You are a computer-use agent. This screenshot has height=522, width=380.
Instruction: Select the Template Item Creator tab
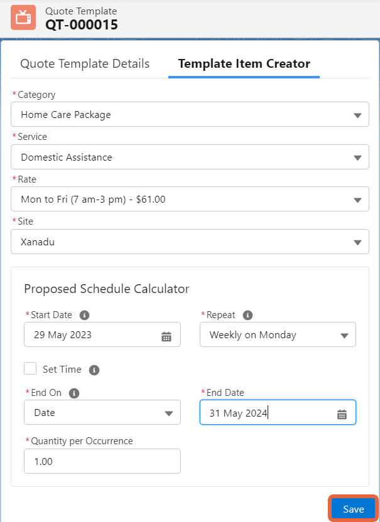244,64
